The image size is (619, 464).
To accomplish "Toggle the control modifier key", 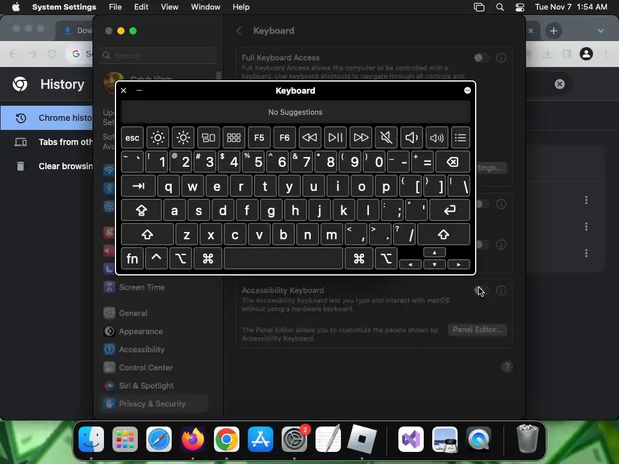I will click(x=157, y=259).
